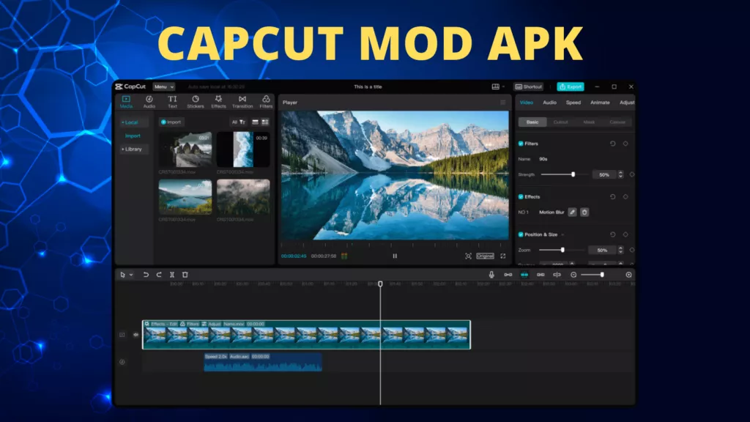
Task: Adjust the Zoom slider in Position & Size
Action: click(562, 250)
